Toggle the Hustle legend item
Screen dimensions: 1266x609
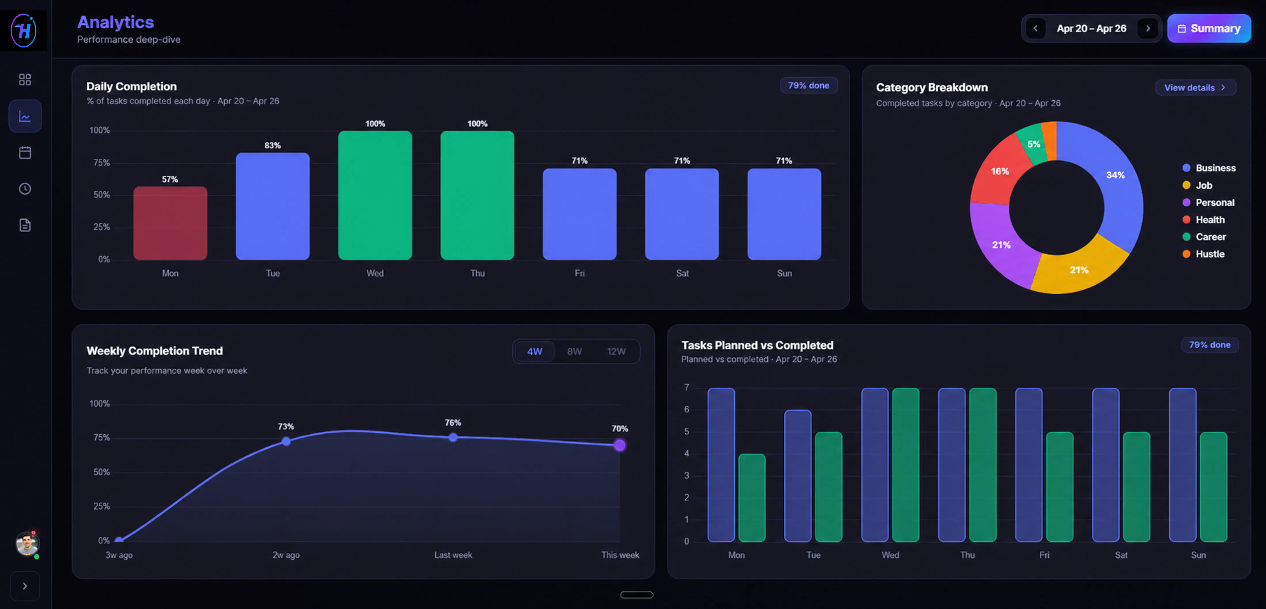click(x=1203, y=254)
